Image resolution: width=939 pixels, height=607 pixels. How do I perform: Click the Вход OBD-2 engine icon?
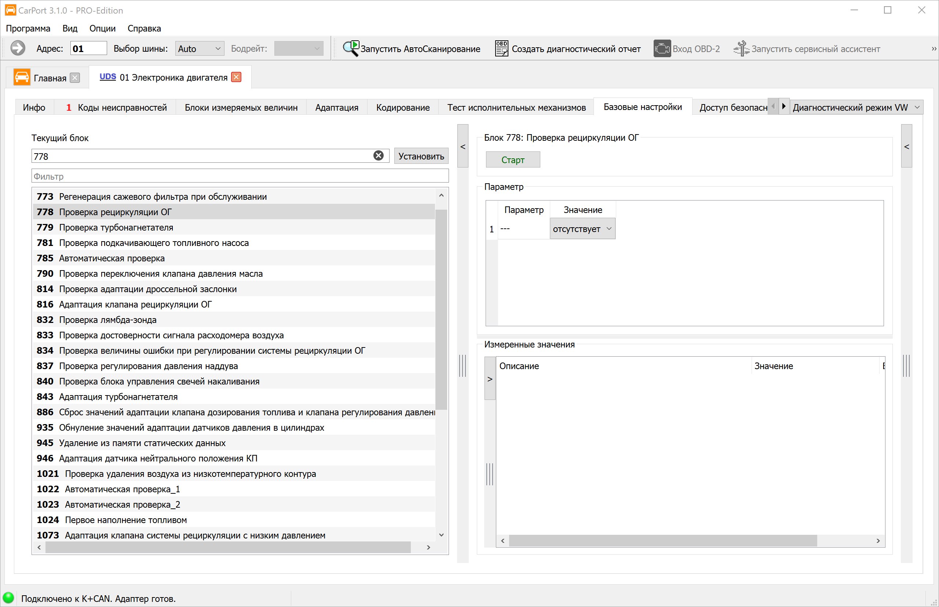pos(662,48)
